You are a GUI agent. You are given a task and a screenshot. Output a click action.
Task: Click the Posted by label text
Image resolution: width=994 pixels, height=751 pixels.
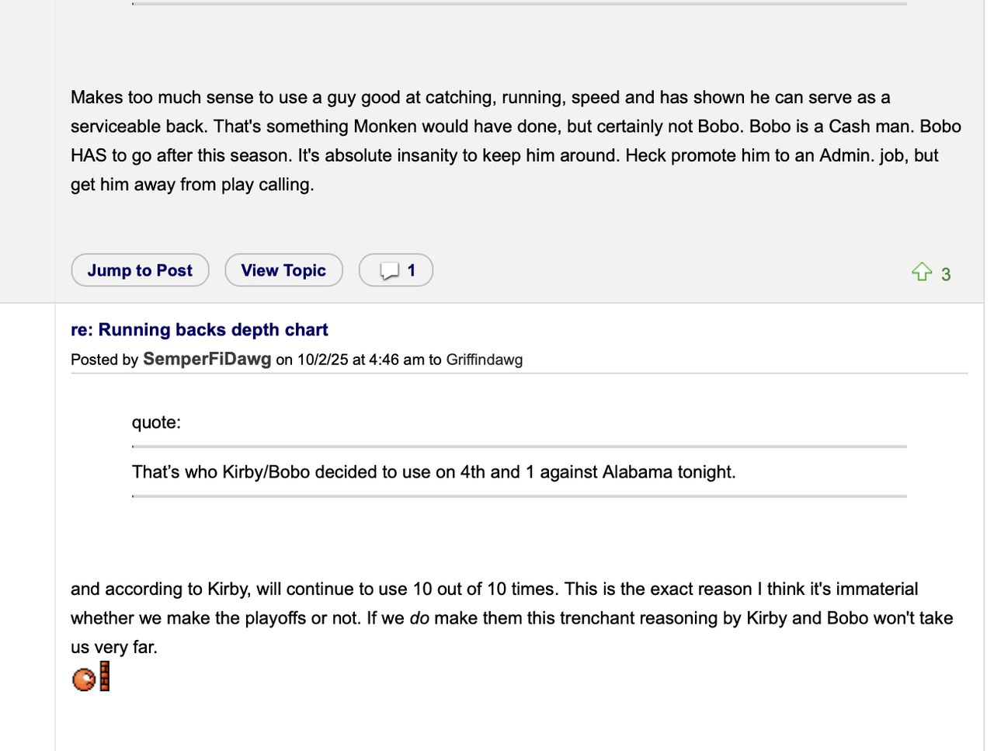104,360
